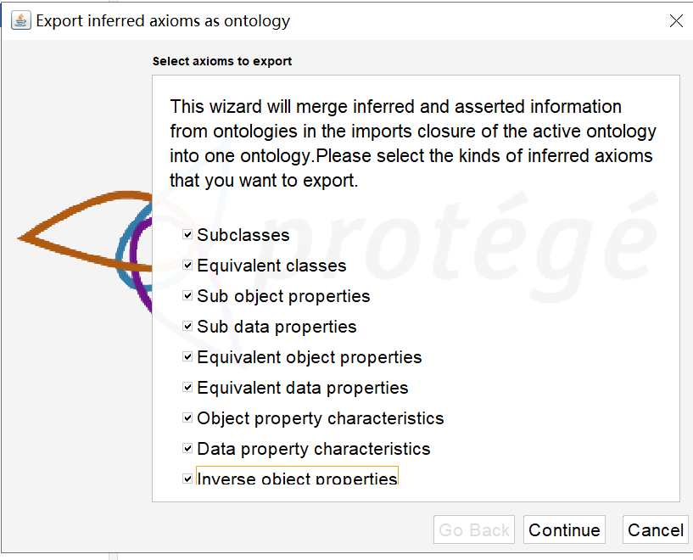
Task: Deselect Equivalent data properties checkbox
Action: [x=187, y=387]
